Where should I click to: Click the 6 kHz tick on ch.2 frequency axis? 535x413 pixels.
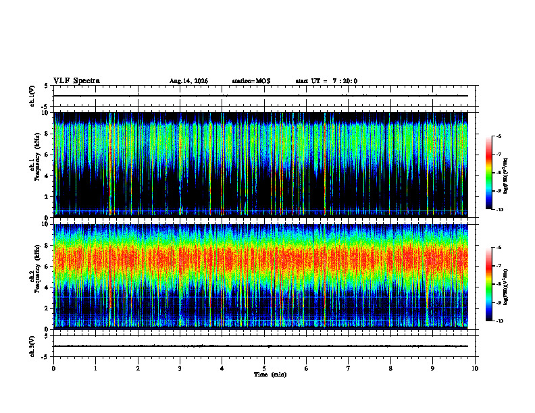[x=47, y=267]
